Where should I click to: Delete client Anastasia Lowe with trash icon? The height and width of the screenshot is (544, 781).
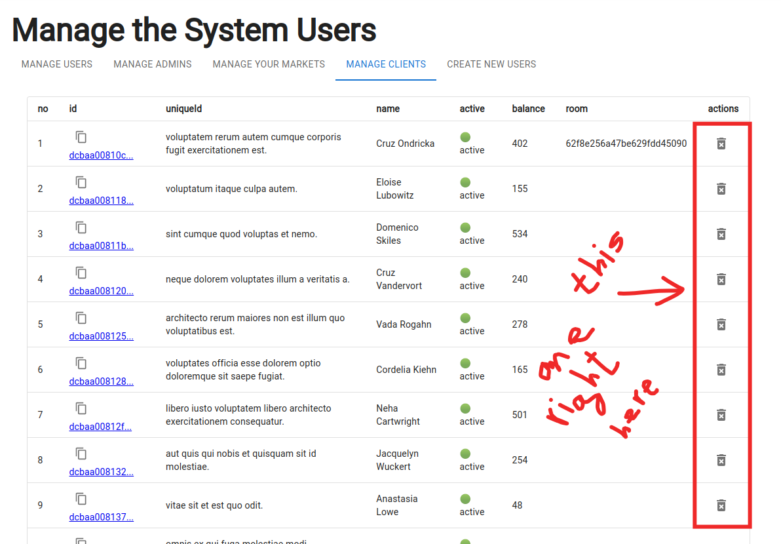click(721, 505)
